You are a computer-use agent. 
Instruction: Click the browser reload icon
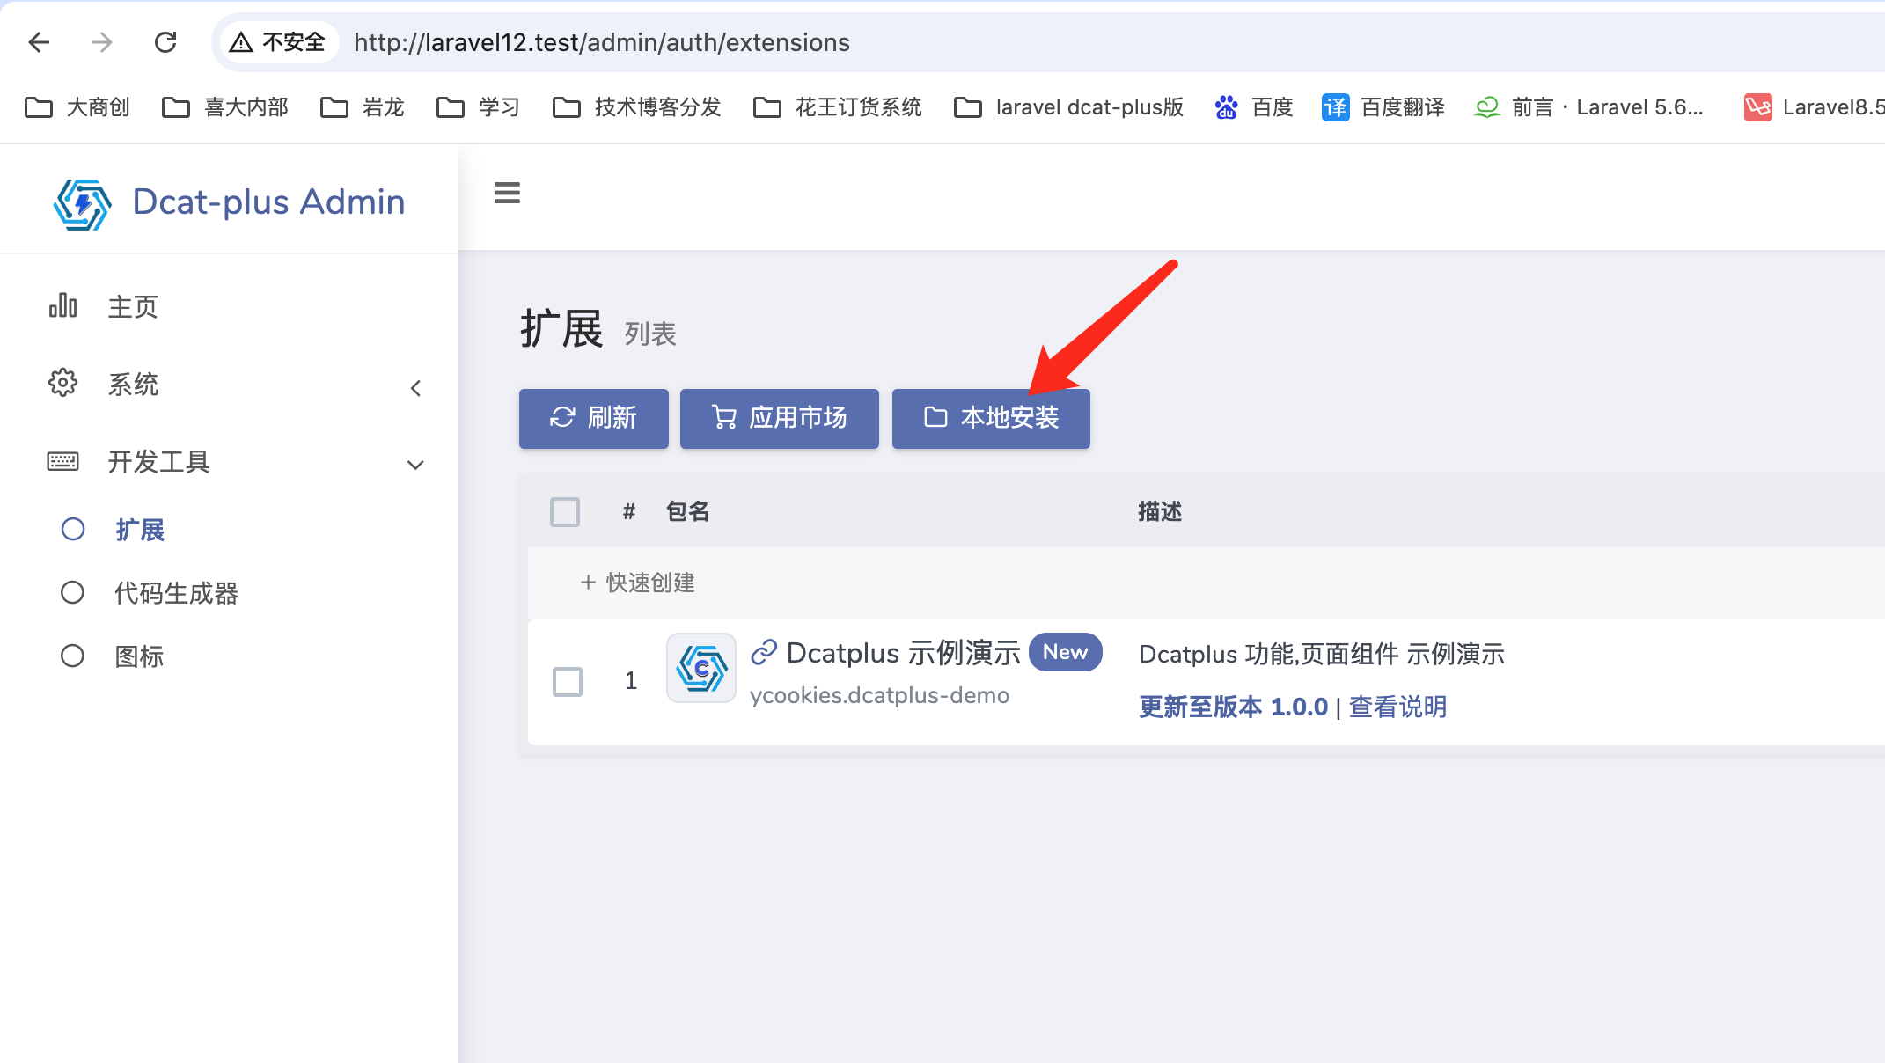point(165,42)
